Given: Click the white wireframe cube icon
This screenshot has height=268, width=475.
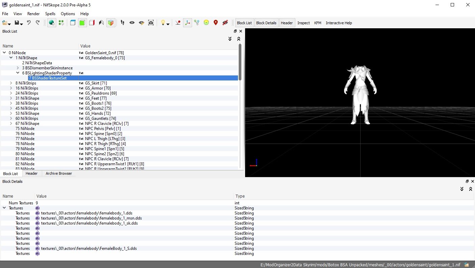Looking at the screenshot, I should tap(73, 23).
